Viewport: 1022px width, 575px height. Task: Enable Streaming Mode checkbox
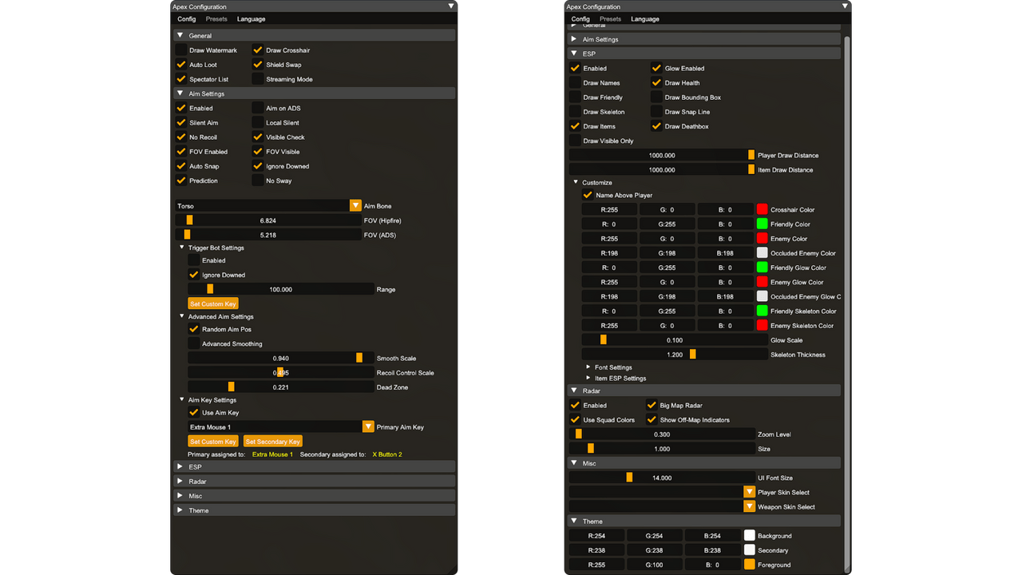pyautogui.click(x=258, y=79)
